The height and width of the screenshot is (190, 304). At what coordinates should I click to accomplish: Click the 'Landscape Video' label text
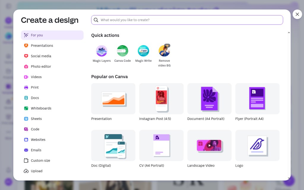(x=201, y=166)
